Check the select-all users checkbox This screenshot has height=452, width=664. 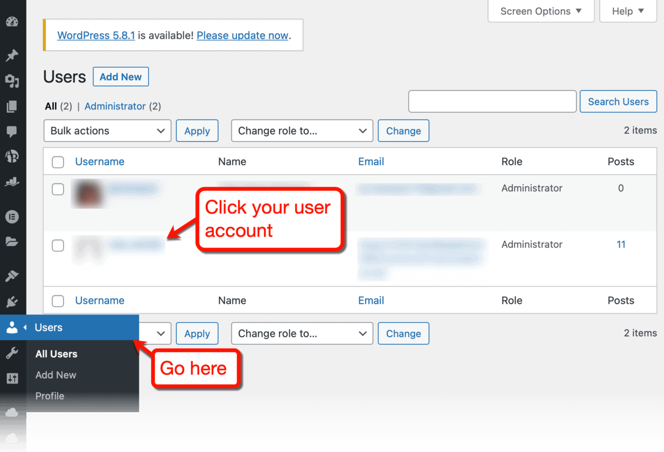pos(58,162)
